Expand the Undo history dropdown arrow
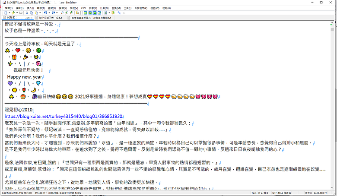This screenshot has width=337, height=196. (x=49, y=13)
